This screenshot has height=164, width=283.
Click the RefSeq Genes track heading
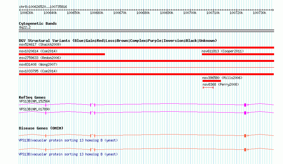(32, 97)
